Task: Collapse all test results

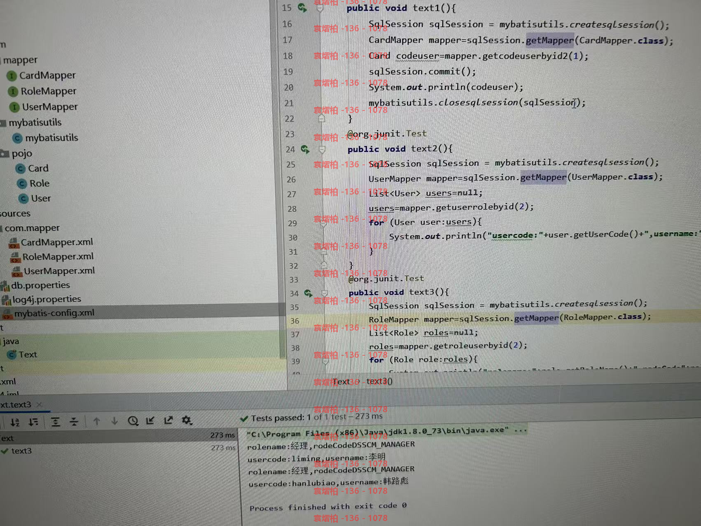Action: 74,421
